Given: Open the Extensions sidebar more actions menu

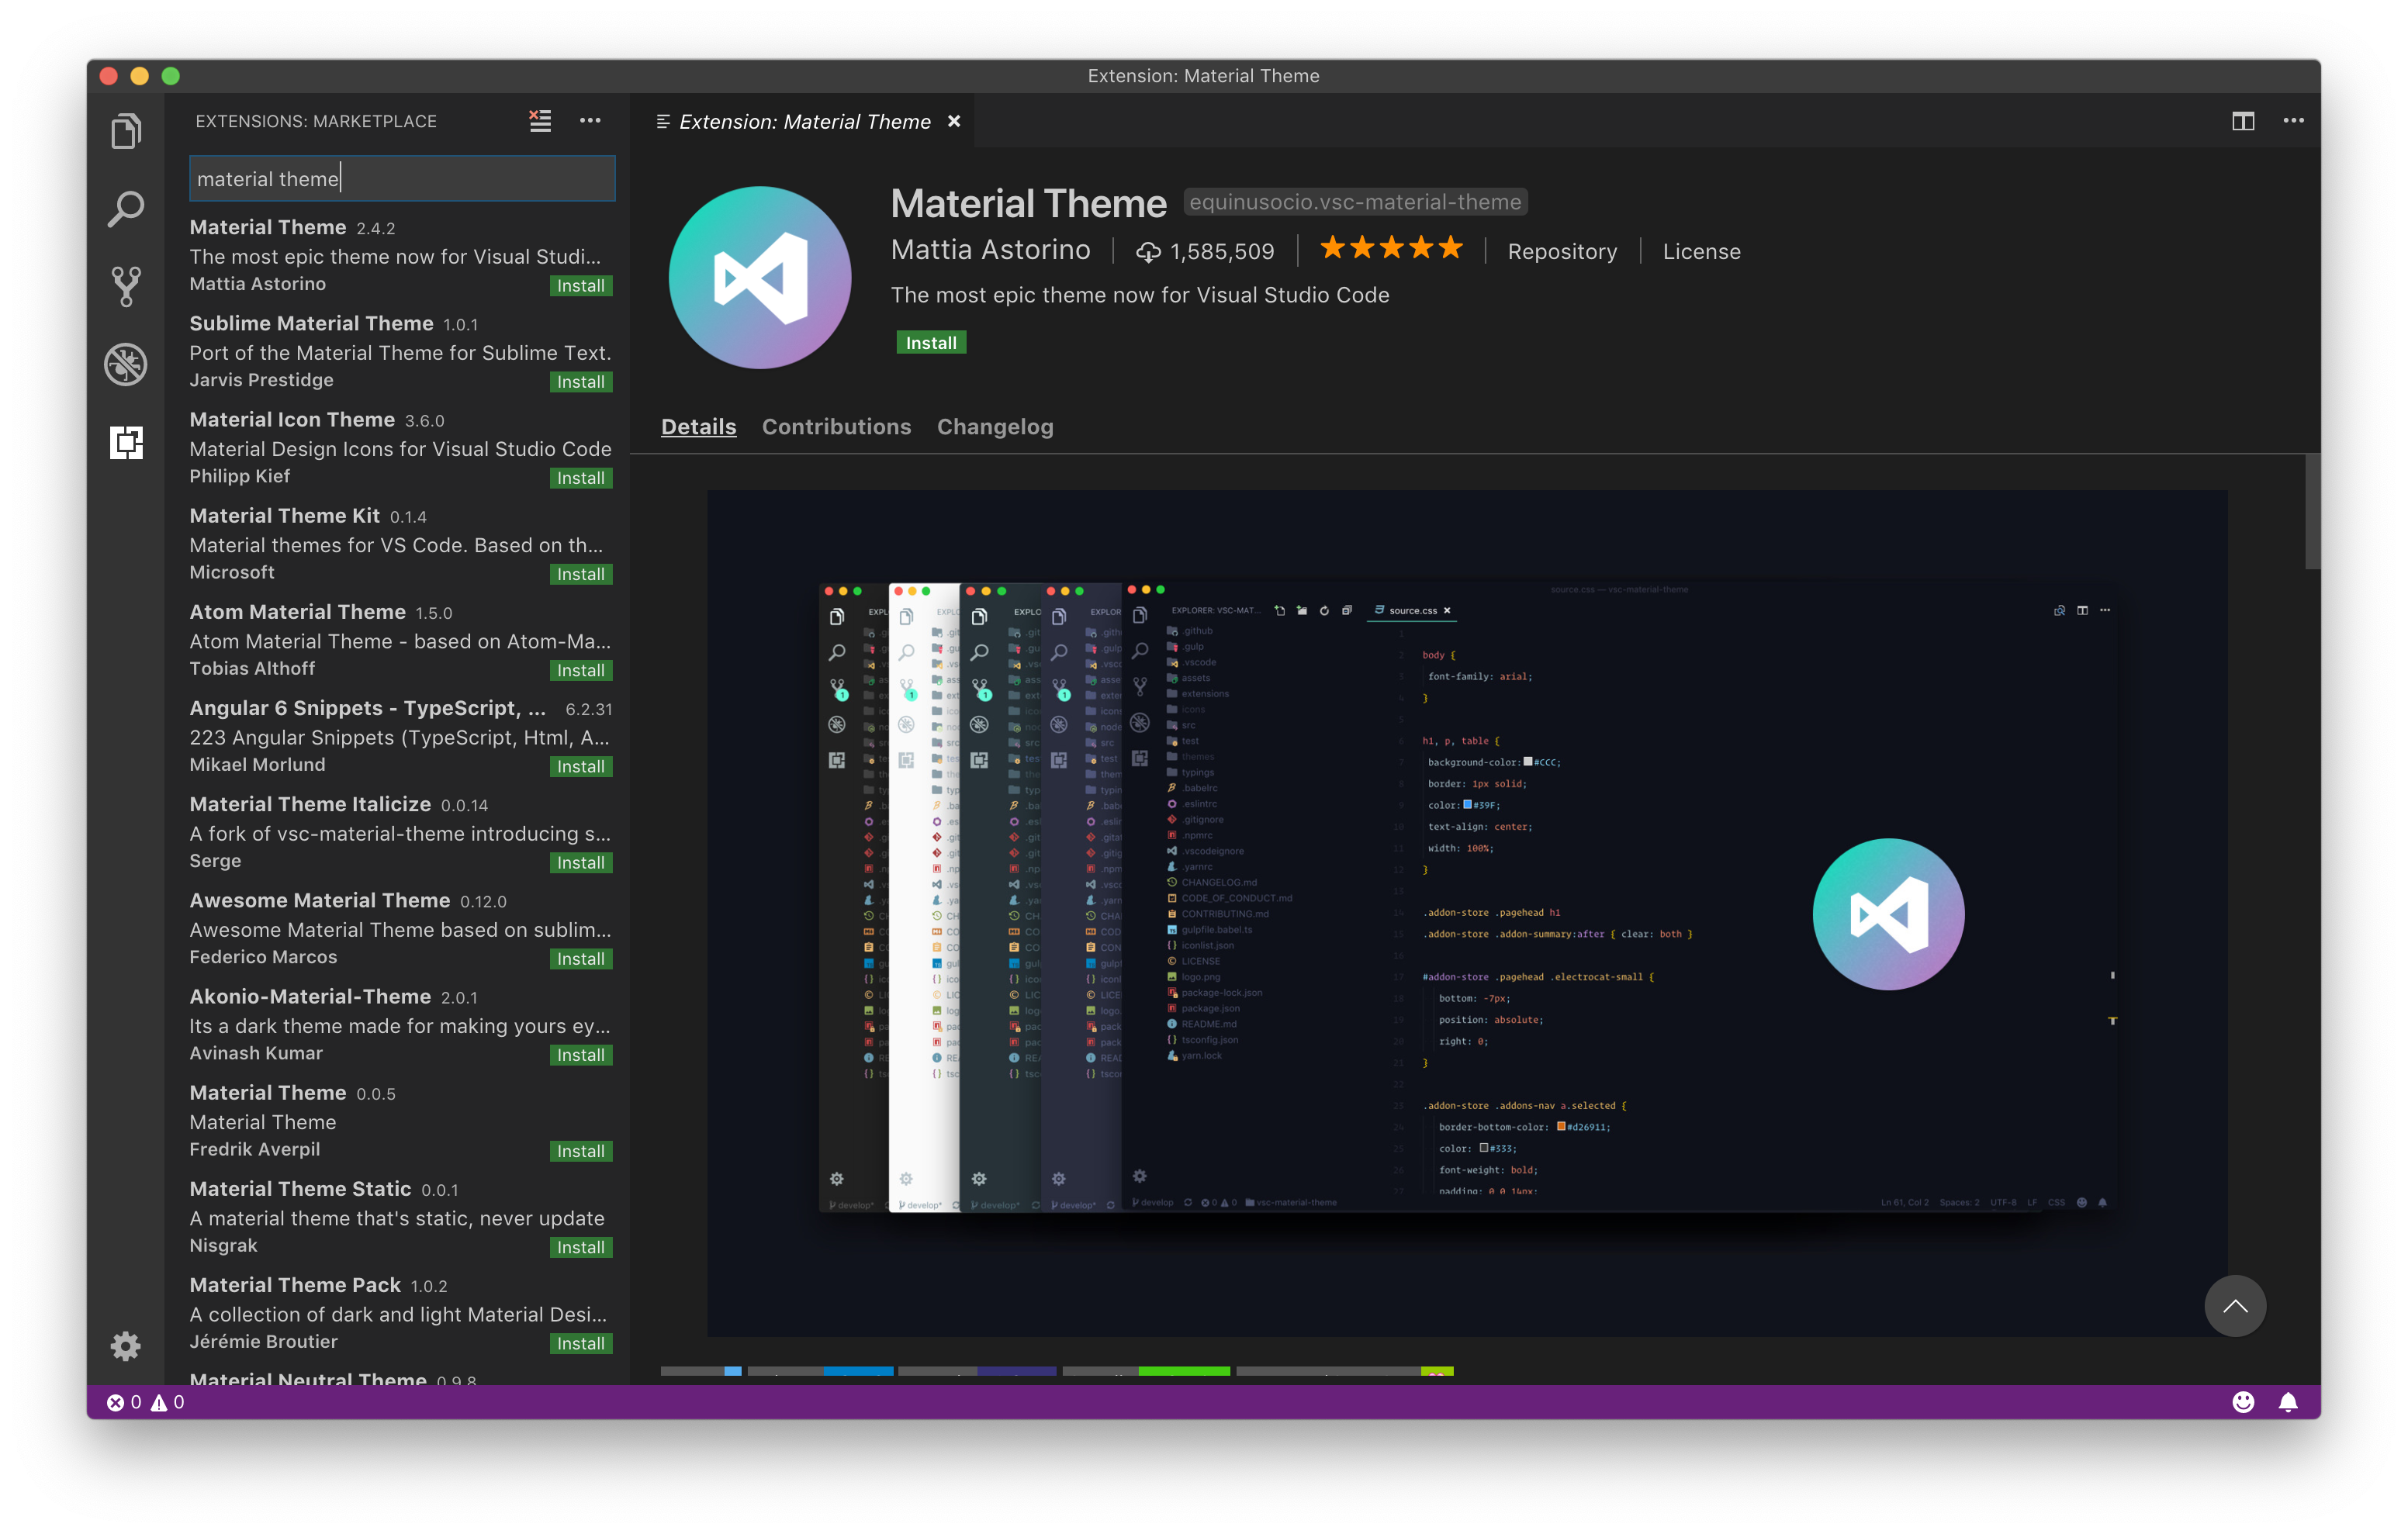Looking at the screenshot, I should pos(590,121).
